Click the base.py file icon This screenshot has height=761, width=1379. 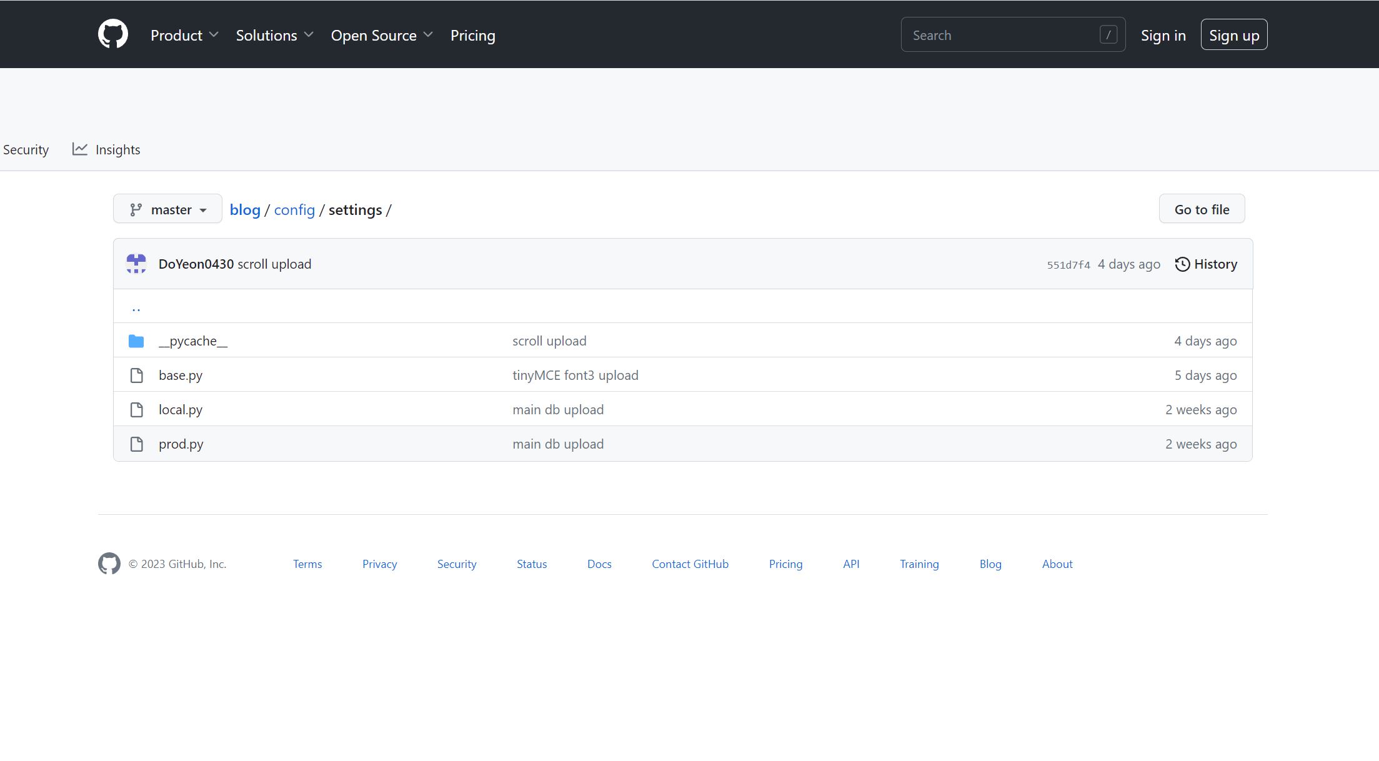136,375
